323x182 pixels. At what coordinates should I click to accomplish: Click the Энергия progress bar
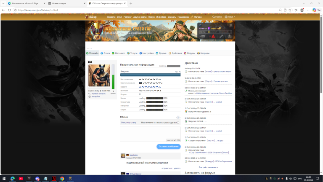click(x=151, y=75)
